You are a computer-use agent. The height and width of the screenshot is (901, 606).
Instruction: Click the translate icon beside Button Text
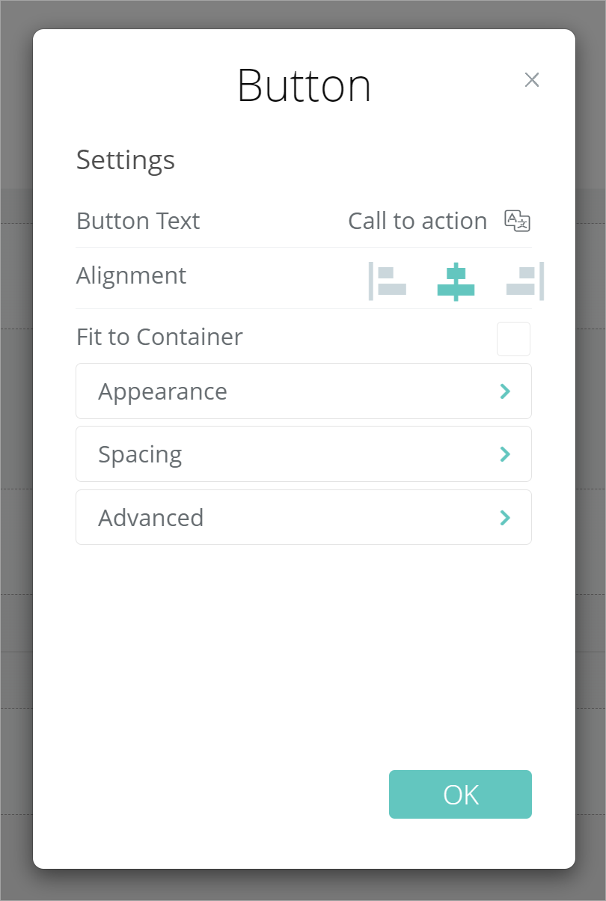click(x=517, y=221)
